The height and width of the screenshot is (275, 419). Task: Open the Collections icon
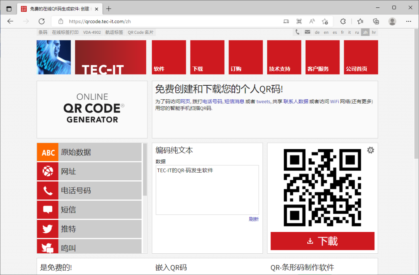coord(376,21)
